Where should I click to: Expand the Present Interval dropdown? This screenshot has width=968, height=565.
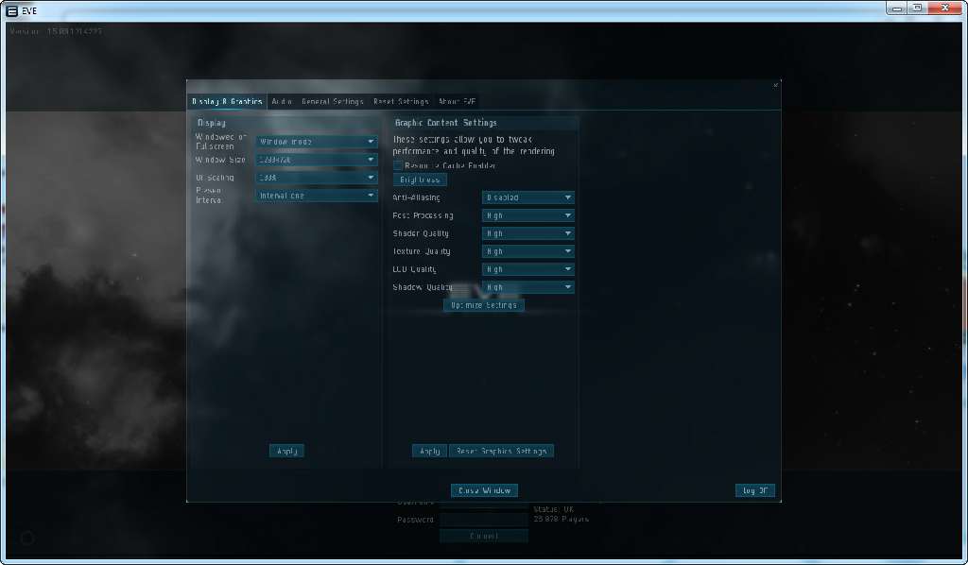pyautogui.click(x=317, y=196)
